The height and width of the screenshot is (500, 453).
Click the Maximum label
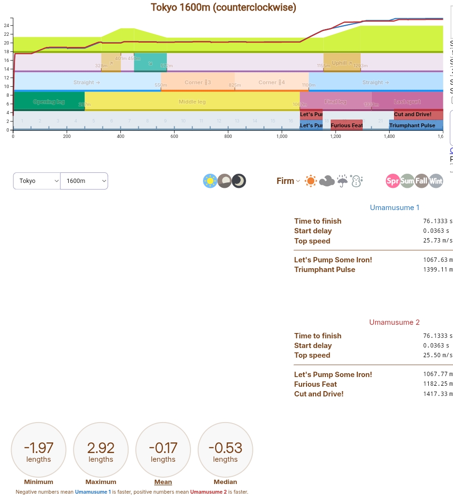(x=101, y=482)
